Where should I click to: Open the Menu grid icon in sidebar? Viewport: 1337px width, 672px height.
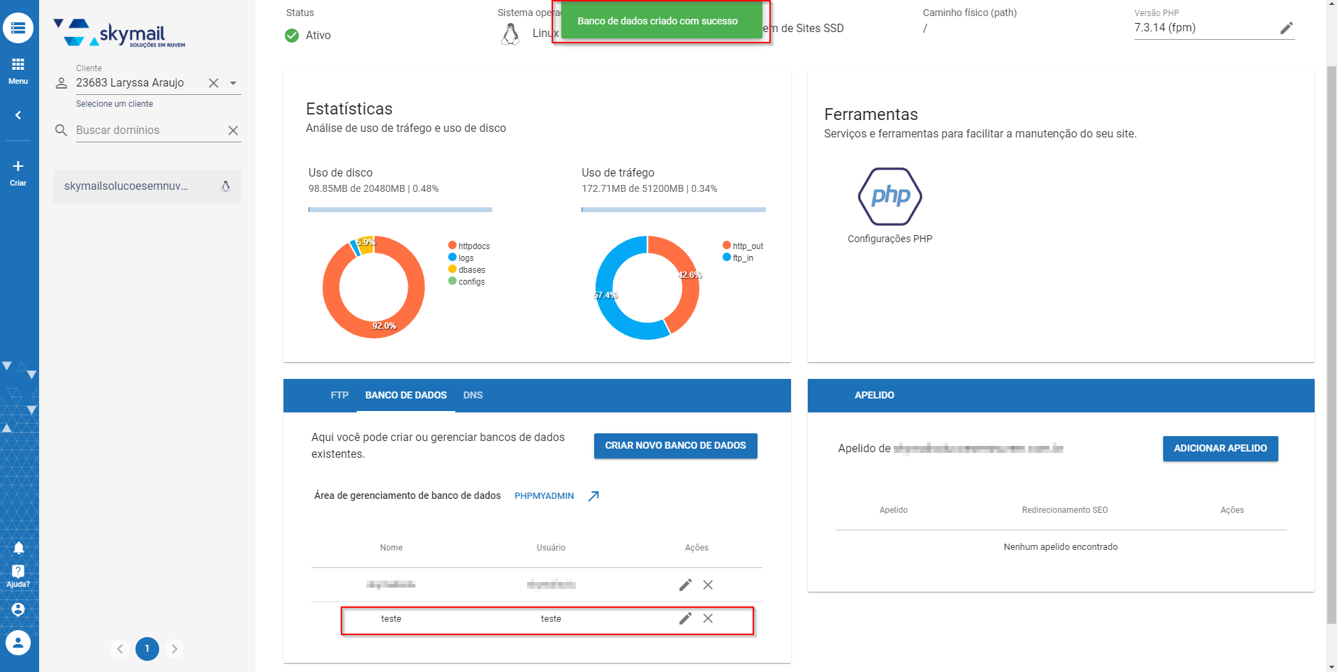[18, 70]
